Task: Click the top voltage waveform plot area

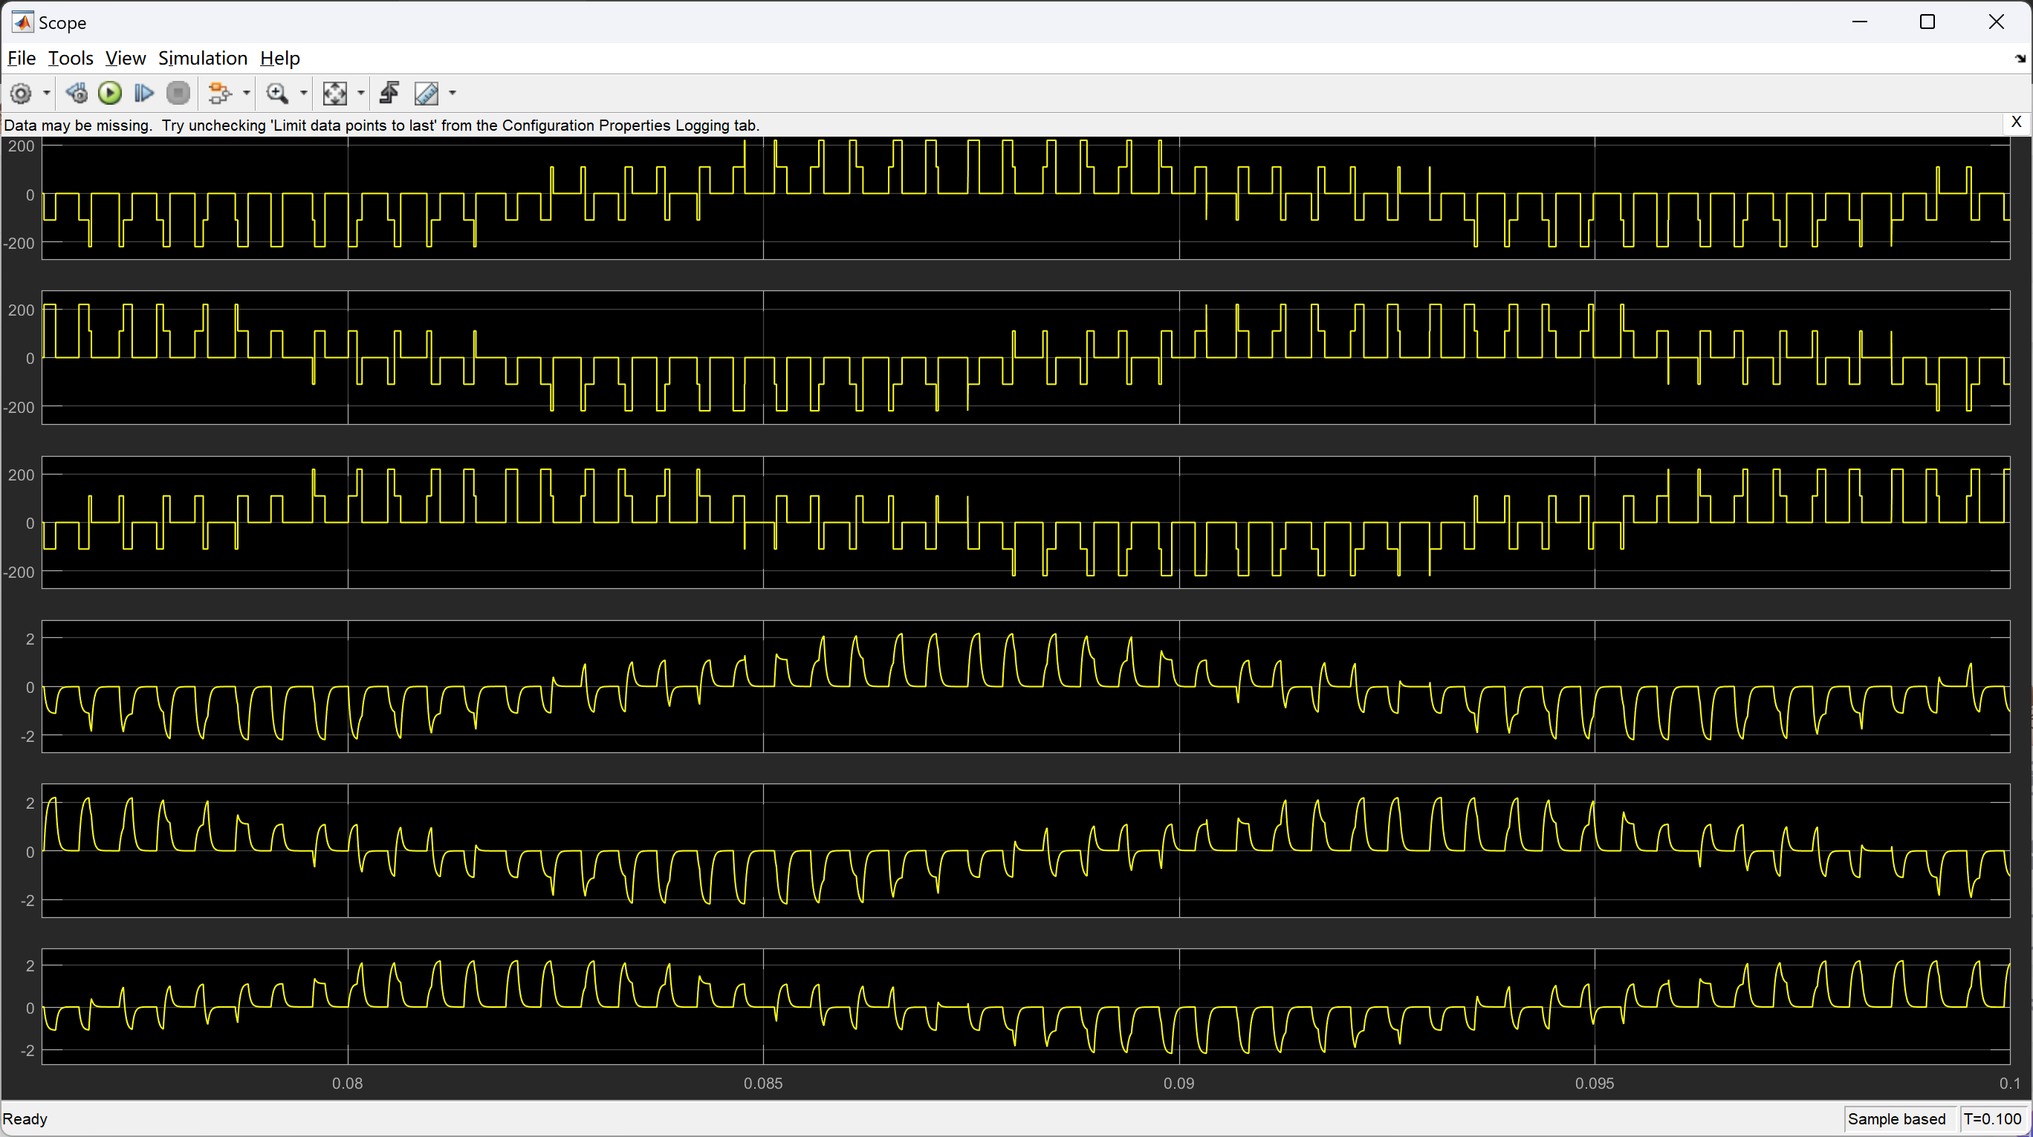Action: pos(1026,198)
